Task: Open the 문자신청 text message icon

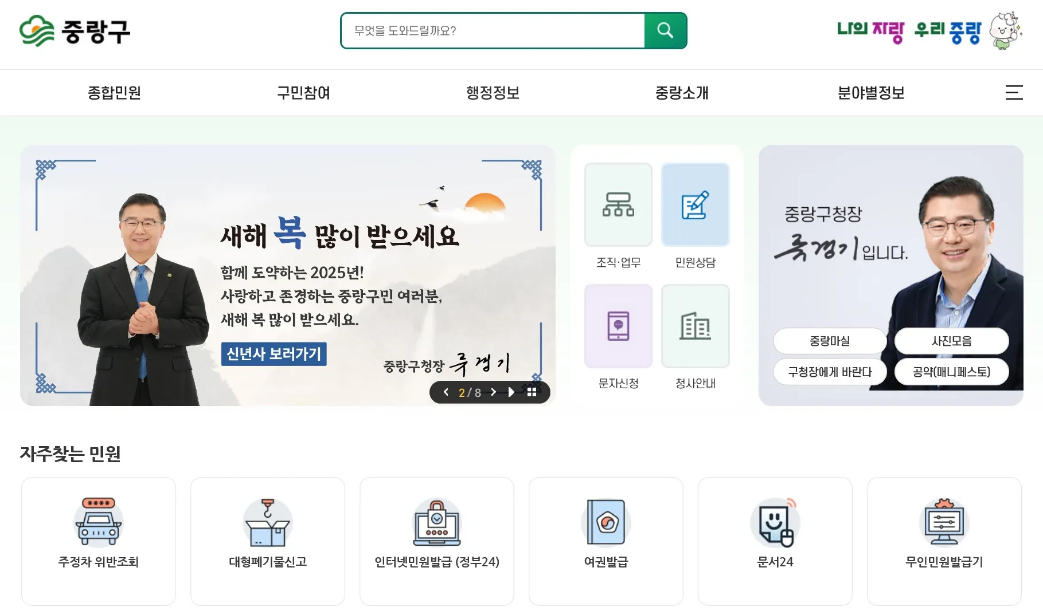Action: click(x=618, y=326)
